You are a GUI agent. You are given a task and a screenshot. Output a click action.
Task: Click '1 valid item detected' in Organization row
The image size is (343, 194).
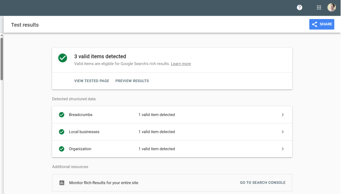point(157,149)
